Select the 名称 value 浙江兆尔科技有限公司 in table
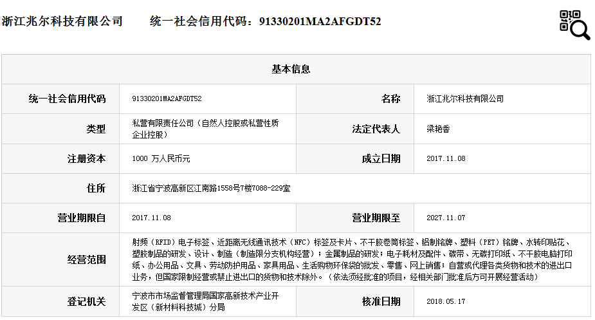This screenshot has height=320, width=595. click(465, 99)
